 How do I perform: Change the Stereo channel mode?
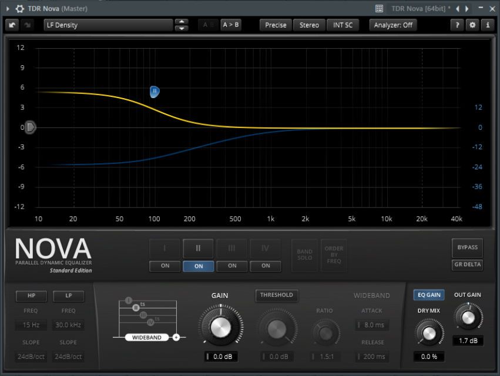click(x=309, y=25)
